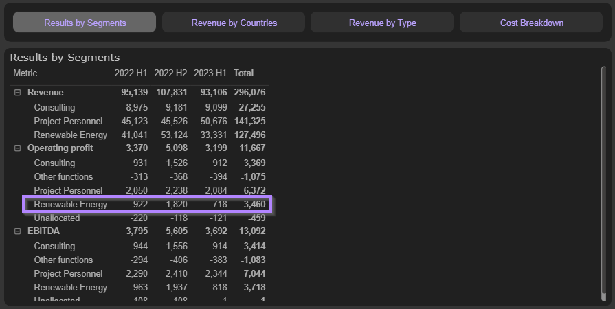The width and height of the screenshot is (615, 309).
Task: Collapse the Operating profit row group
Action: pyautogui.click(x=18, y=148)
